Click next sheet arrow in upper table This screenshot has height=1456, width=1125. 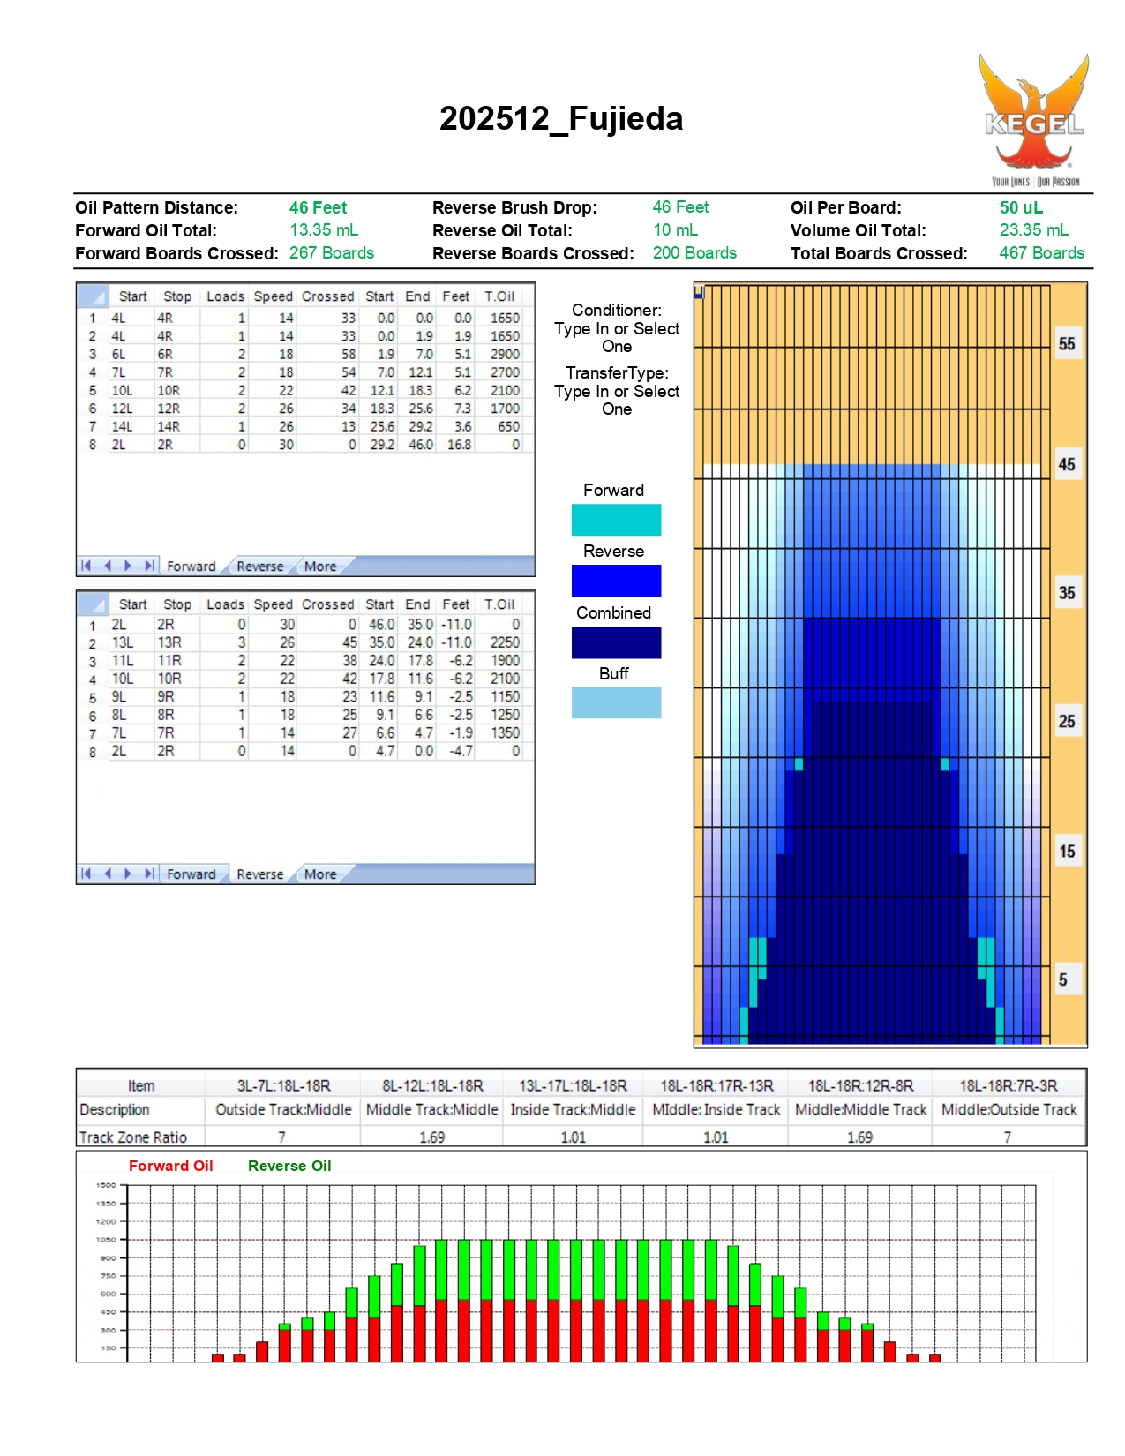pos(128,566)
